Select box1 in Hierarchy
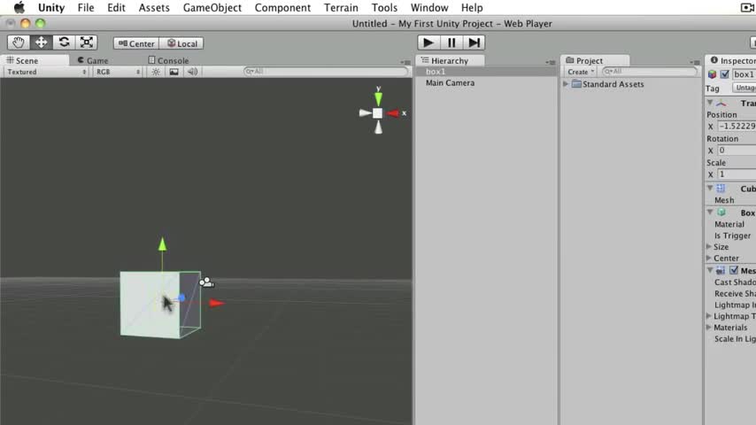 coord(486,72)
